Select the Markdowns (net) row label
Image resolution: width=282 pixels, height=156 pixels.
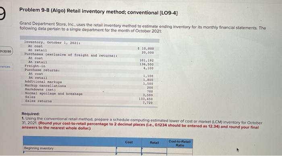pyautogui.click(x=40, y=90)
